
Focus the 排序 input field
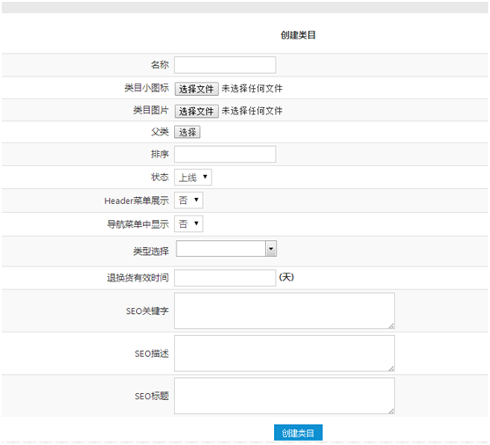(225, 154)
